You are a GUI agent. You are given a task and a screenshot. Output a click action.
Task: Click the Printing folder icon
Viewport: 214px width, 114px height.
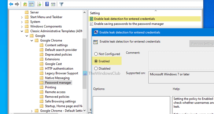(42, 87)
